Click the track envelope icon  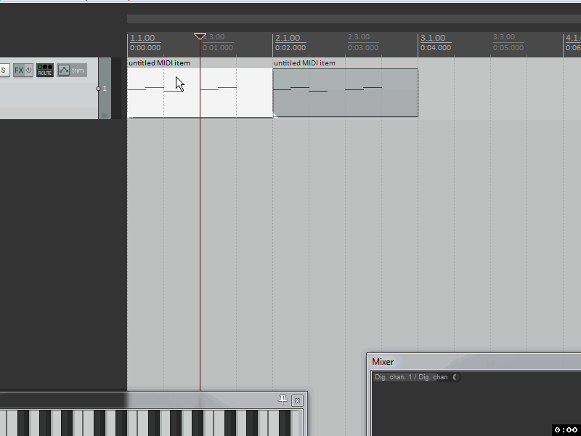[x=64, y=70]
